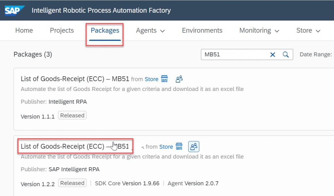
Task: Open the Store tab
Action: 304,30
